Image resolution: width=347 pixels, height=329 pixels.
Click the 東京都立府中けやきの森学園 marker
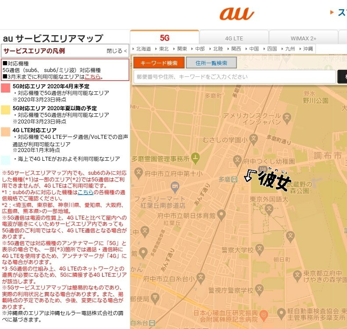click(297, 276)
